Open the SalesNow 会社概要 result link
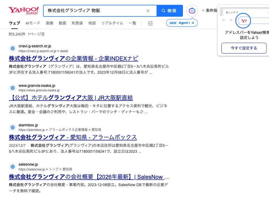Image resolution: width=269 pixels, height=199 pixels. point(89,177)
